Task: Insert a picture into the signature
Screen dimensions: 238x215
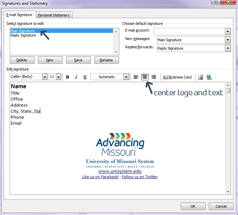Action: click(200, 77)
